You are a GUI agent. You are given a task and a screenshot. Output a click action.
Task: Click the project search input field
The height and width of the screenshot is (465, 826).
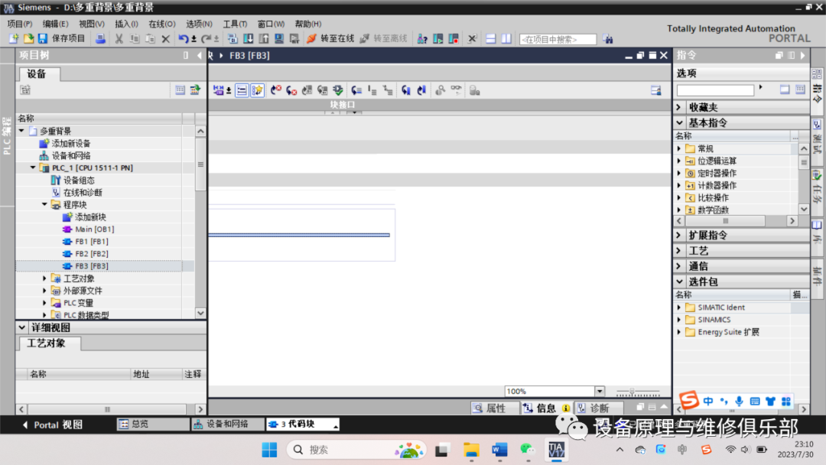(x=558, y=39)
